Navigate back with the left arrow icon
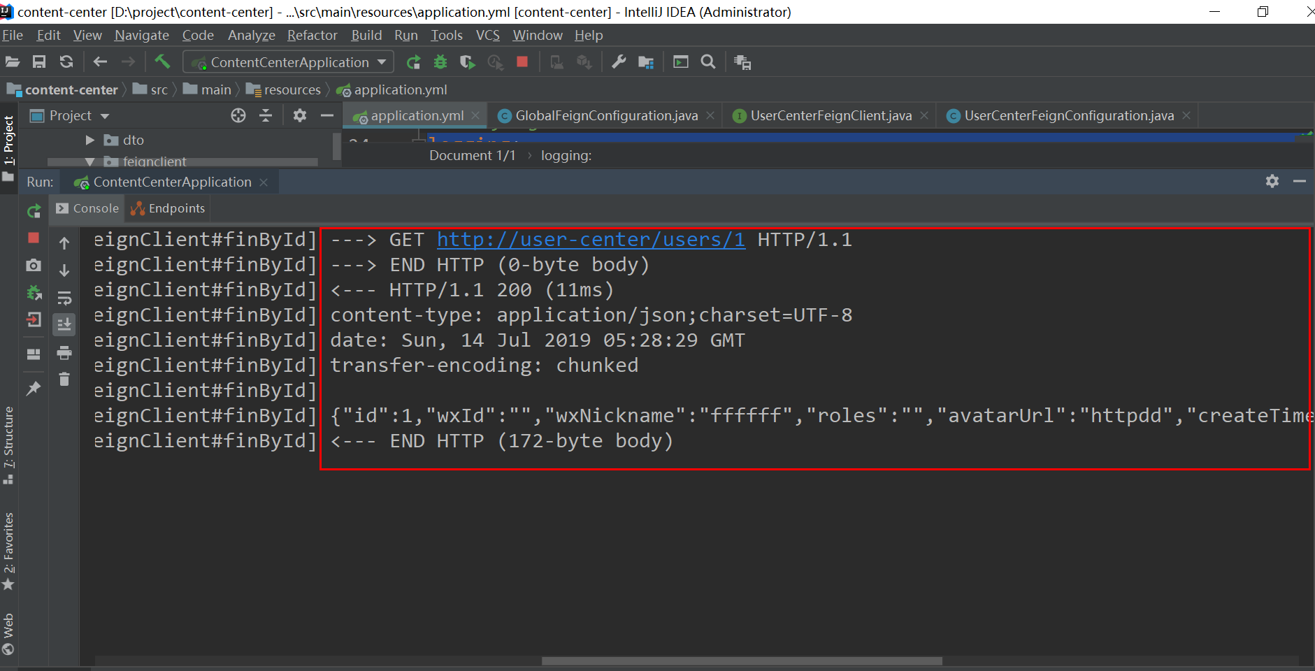Viewport: 1315px width, 671px height. point(100,62)
